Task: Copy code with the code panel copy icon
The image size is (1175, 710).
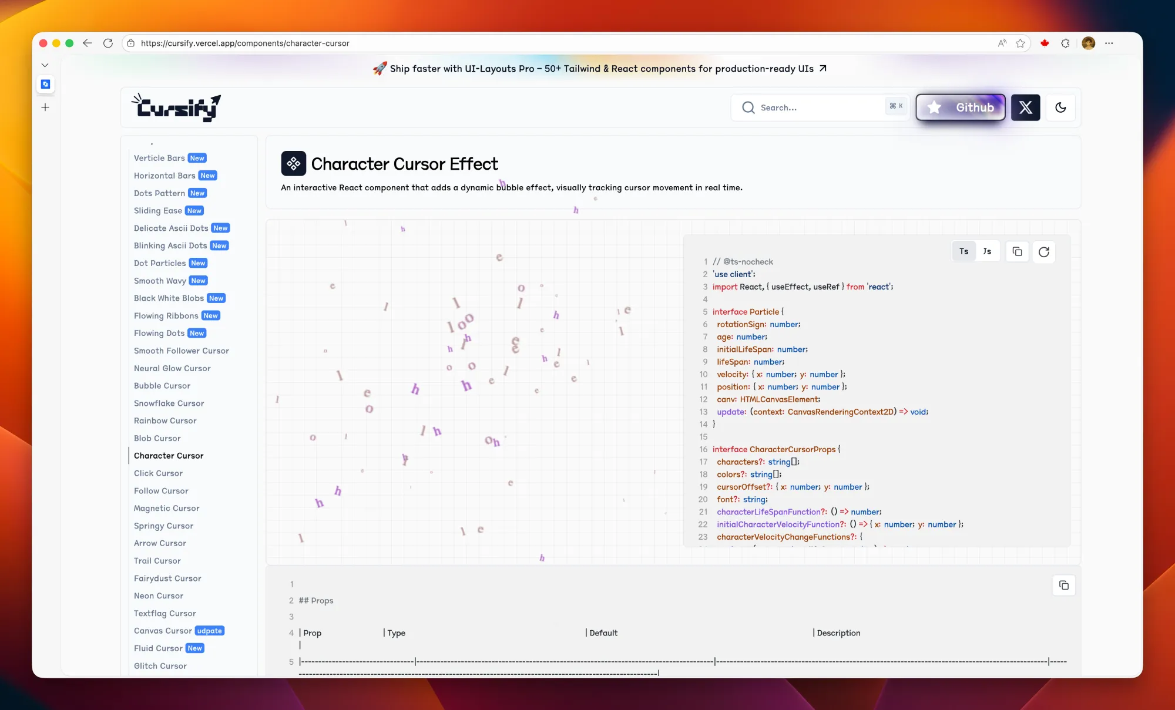Action: [x=1017, y=252]
